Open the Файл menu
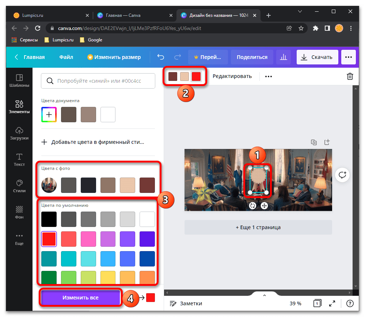Viewport: 365px width, 317px height. [66, 57]
